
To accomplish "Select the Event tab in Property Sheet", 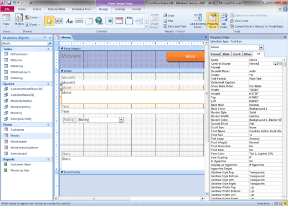I will click(x=236, y=54).
